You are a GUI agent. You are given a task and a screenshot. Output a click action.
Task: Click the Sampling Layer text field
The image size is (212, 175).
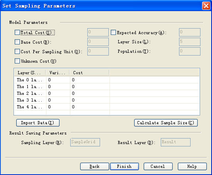[85, 142]
